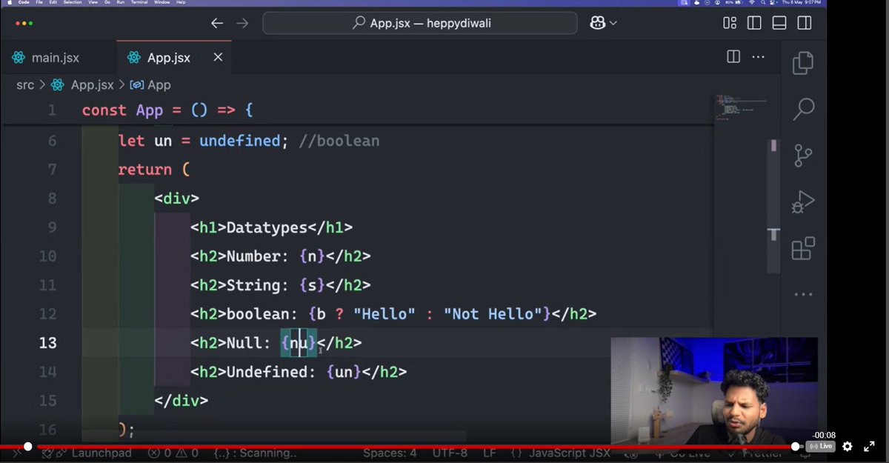Viewport: 889px width, 463px height.
Task: Click the '{nu}' expression on line 13
Action: pyautogui.click(x=299, y=343)
